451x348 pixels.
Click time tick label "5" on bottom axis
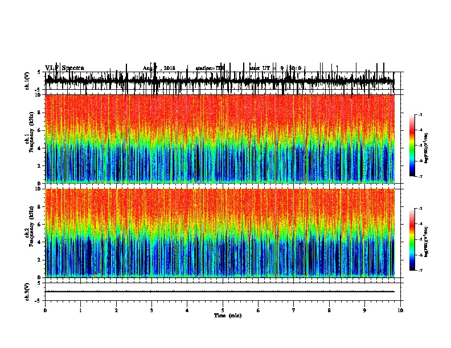(223, 310)
